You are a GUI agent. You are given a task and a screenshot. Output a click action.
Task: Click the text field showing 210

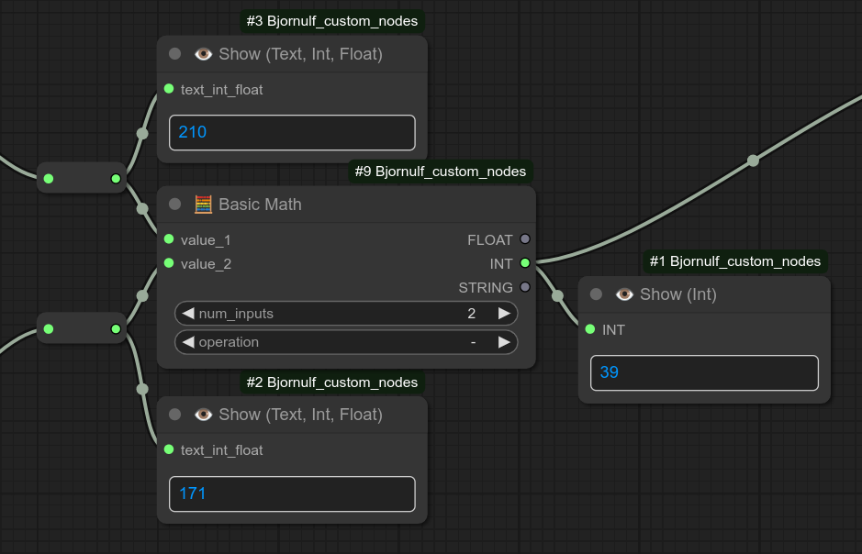click(x=292, y=132)
